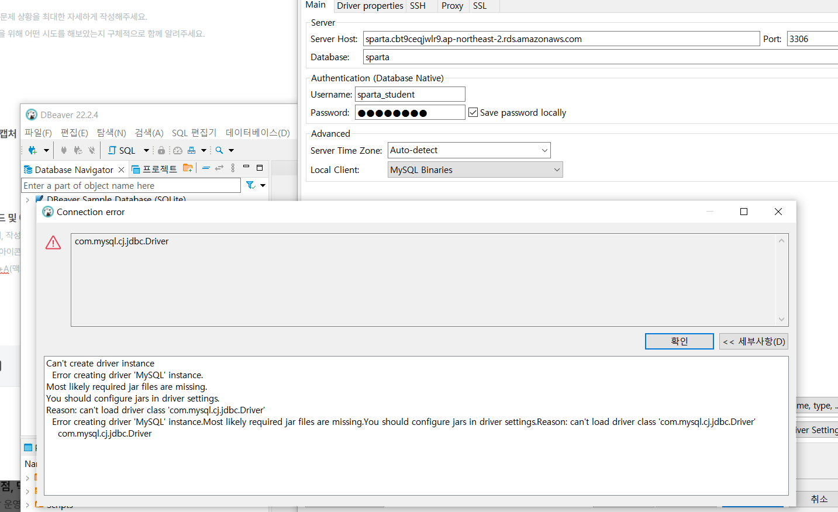This screenshot has width=838, height=512.
Task: Click the New Database Connection plug icon
Action: (32, 150)
